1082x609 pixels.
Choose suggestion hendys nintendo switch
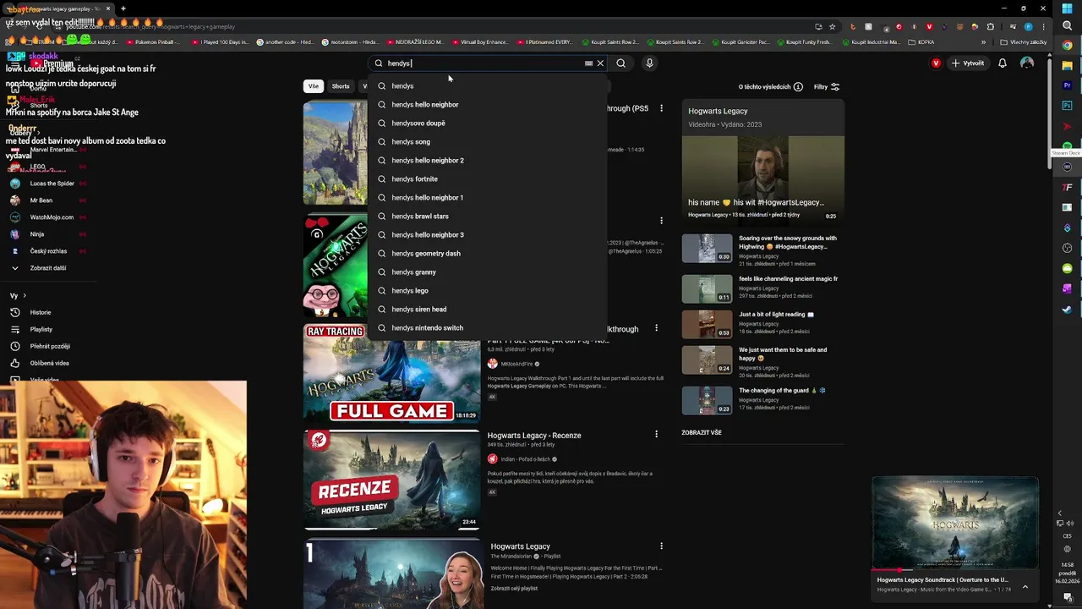point(487,328)
